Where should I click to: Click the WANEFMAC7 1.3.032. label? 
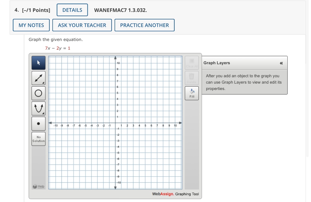pyautogui.click(x=121, y=10)
